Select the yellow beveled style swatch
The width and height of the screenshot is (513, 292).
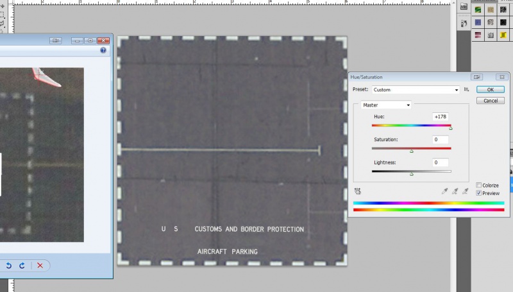point(503,35)
